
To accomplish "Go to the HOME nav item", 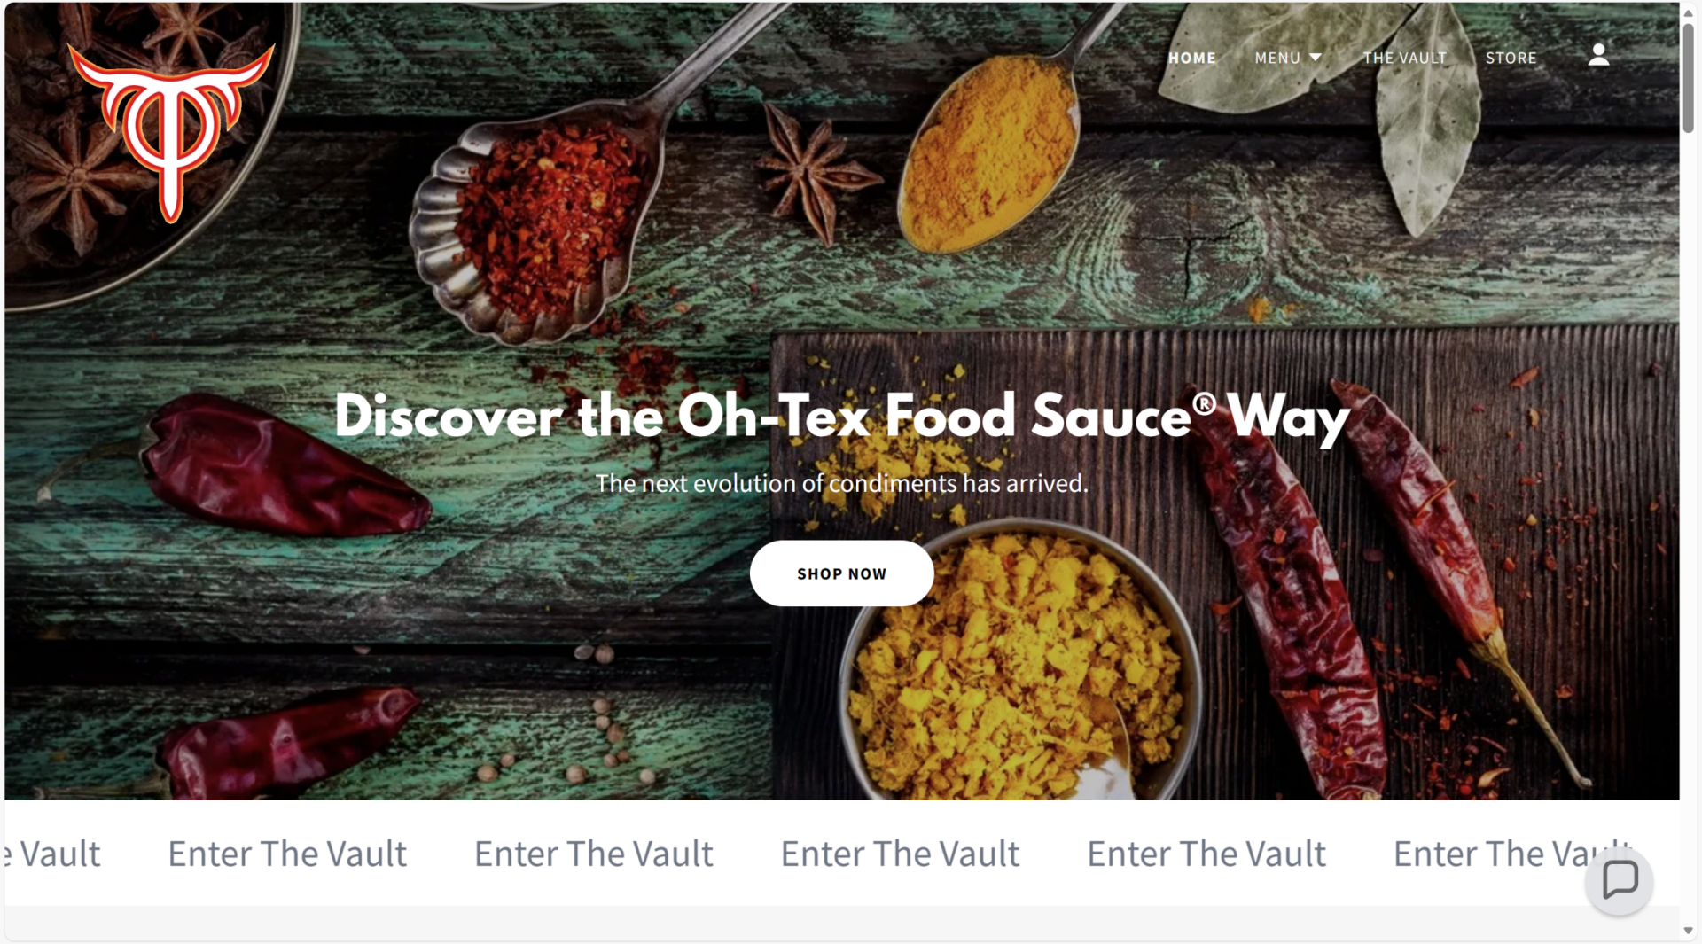I will [x=1191, y=58].
